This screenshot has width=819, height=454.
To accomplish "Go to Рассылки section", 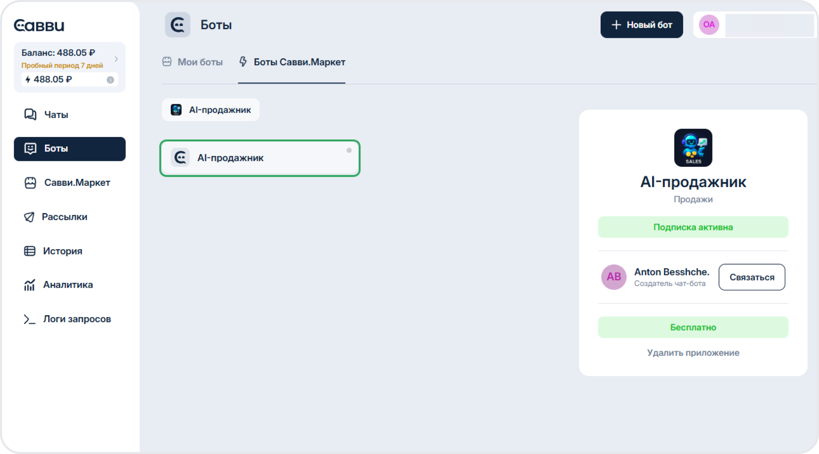I will 64,217.
